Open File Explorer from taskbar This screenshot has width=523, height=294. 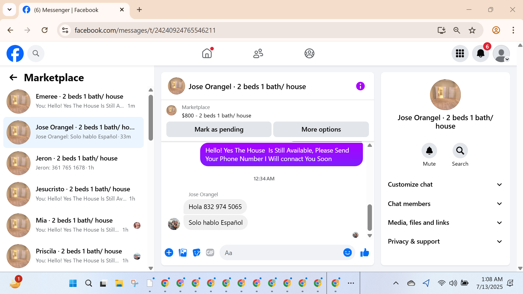(119, 283)
